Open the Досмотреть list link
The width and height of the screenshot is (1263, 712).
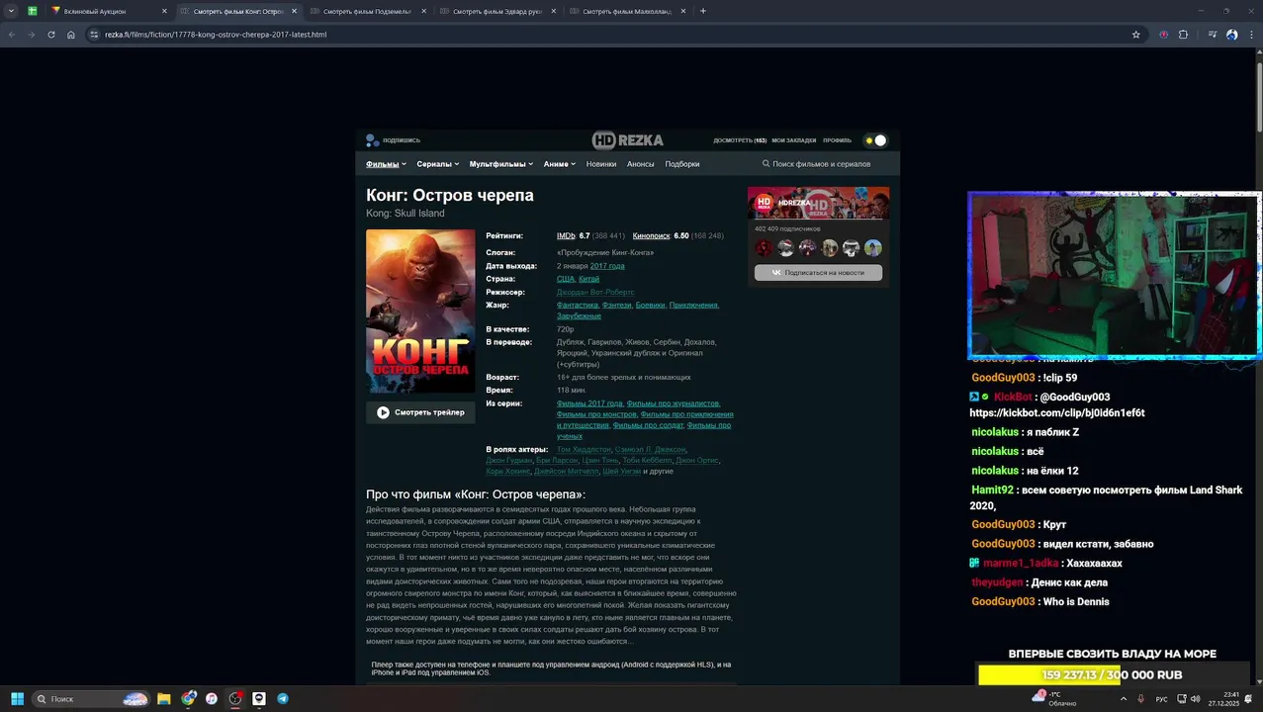740,140
